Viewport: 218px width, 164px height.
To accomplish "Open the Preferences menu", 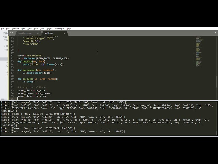I will [x=60, y=29].
